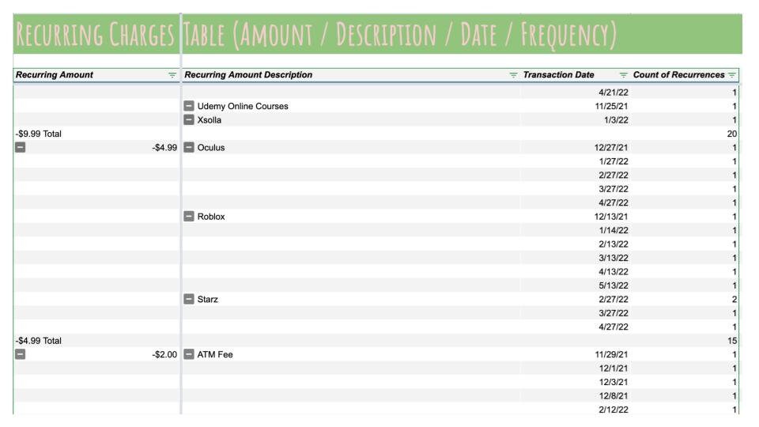Select the Udemy Online Courses text

[243, 106]
